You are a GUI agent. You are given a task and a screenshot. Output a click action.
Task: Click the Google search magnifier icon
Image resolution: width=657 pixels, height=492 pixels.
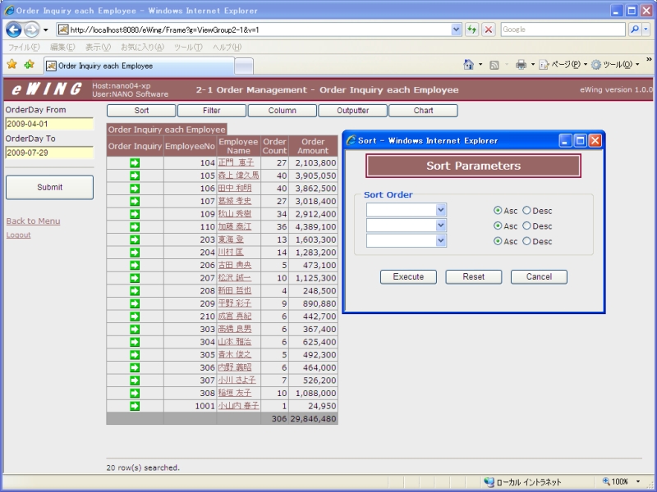635,30
